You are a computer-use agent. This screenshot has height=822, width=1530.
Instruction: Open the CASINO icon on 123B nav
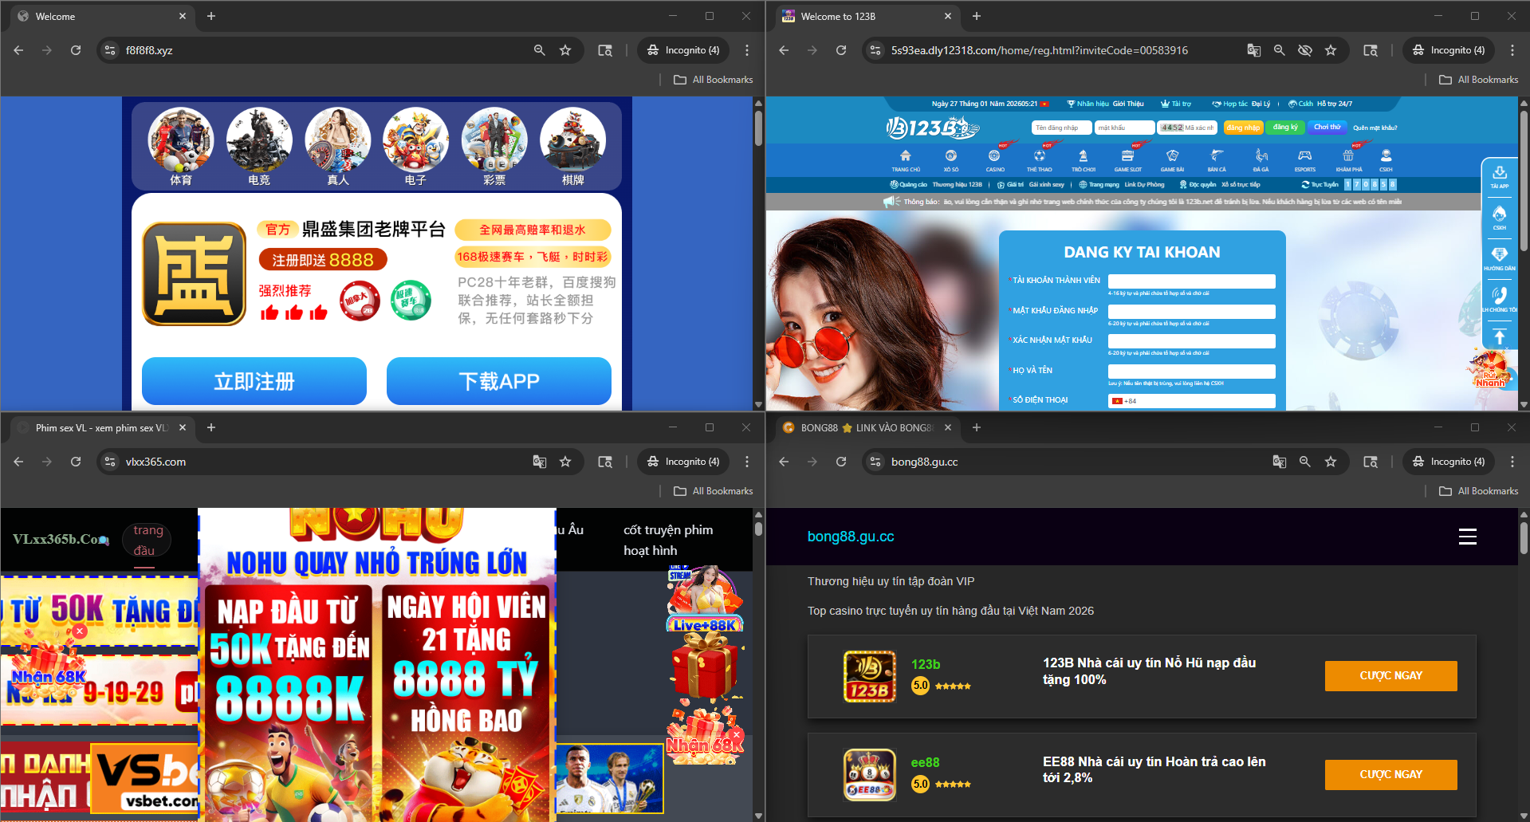994,155
